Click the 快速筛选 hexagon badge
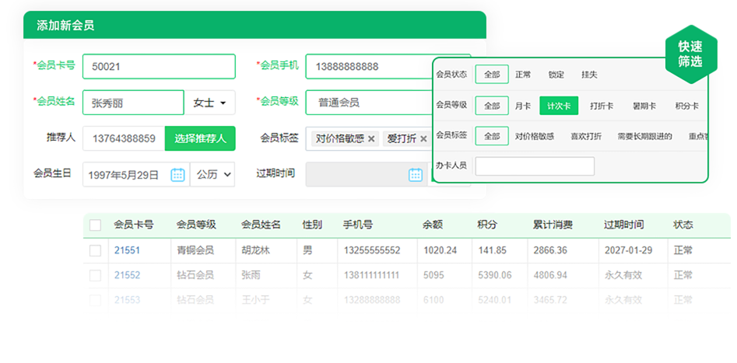The height and width of the screenshot is (363, 737). 690,54
